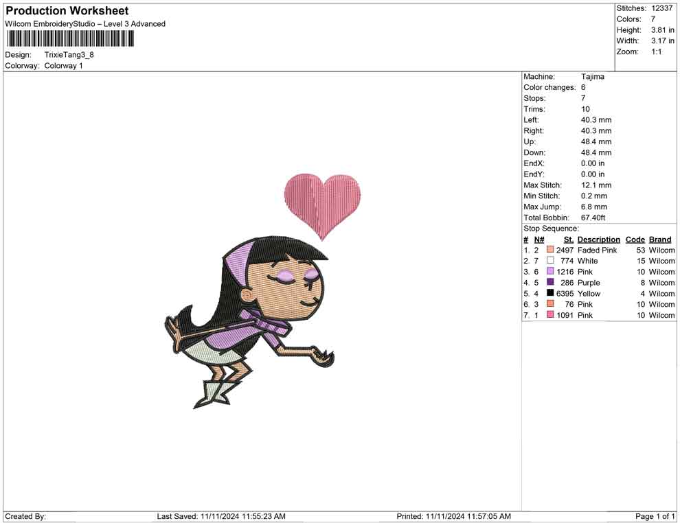Click the Stops value '7'
This screenshot has height=523, width=680.
coord(583,98)
